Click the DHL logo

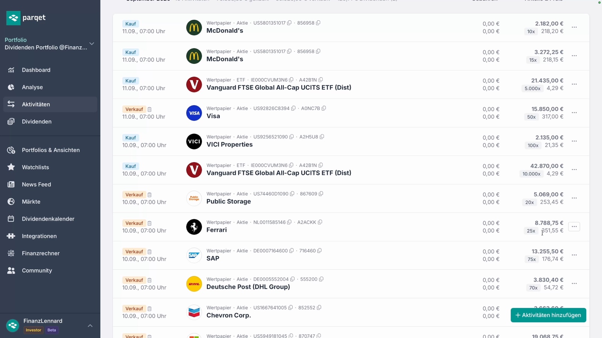point(194,284)
